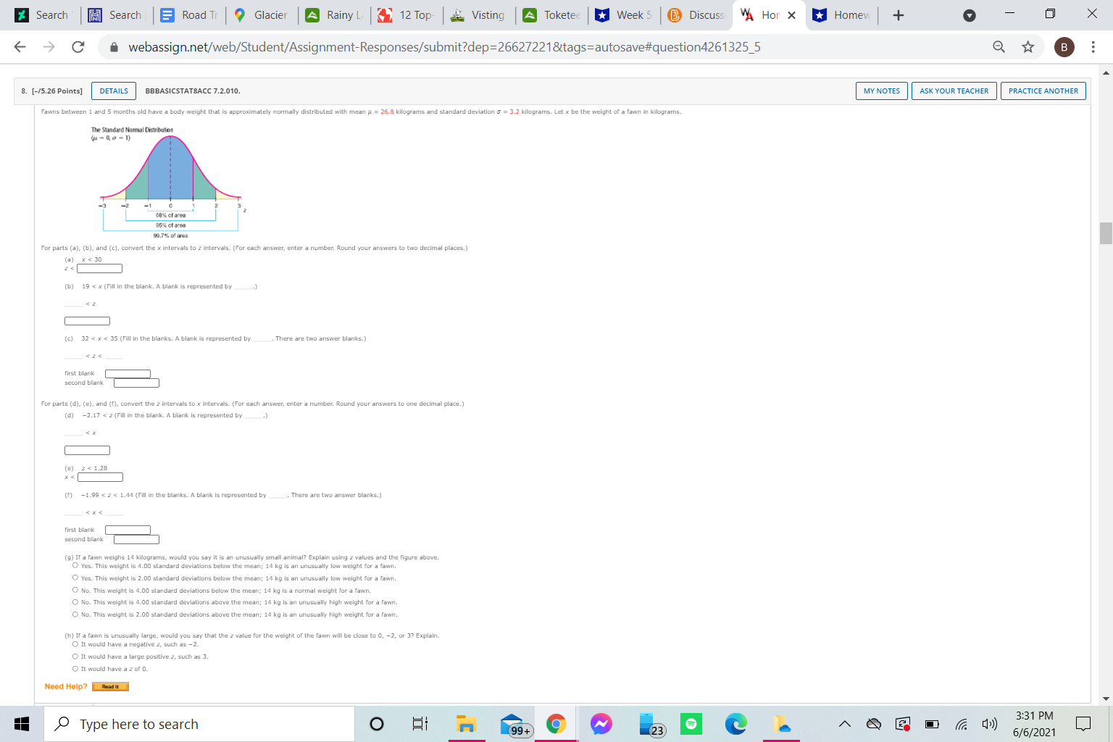Click the Read It help button
Image resolution: width=1113 pixels, height=742 pixels.
tap(110, 686)
